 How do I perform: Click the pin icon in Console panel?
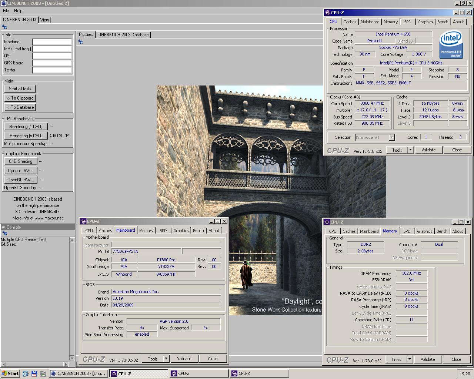pyautogui.click(x=4, y=233)
